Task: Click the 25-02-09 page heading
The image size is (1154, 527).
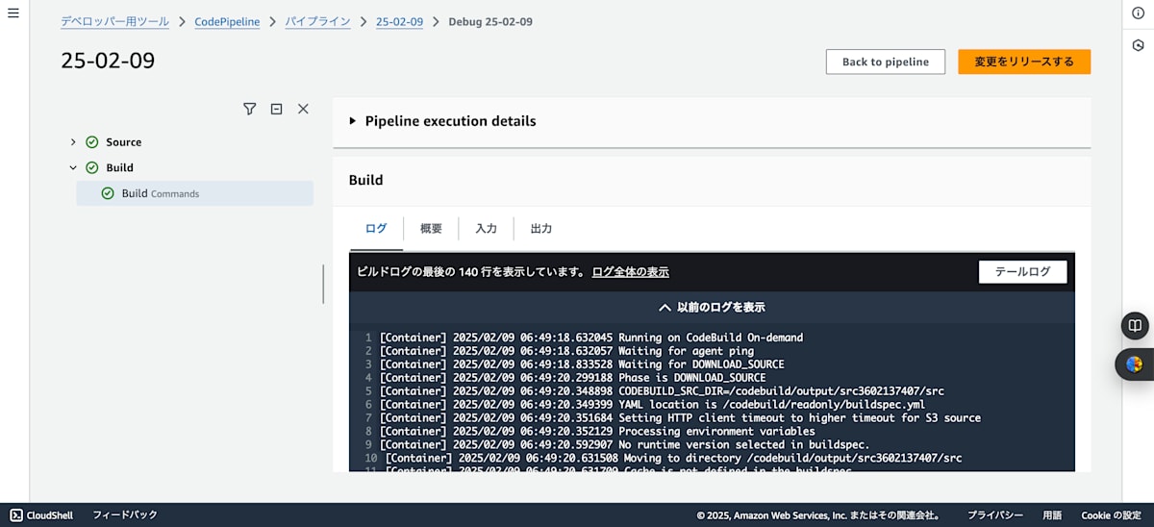Action: [108, 61]
